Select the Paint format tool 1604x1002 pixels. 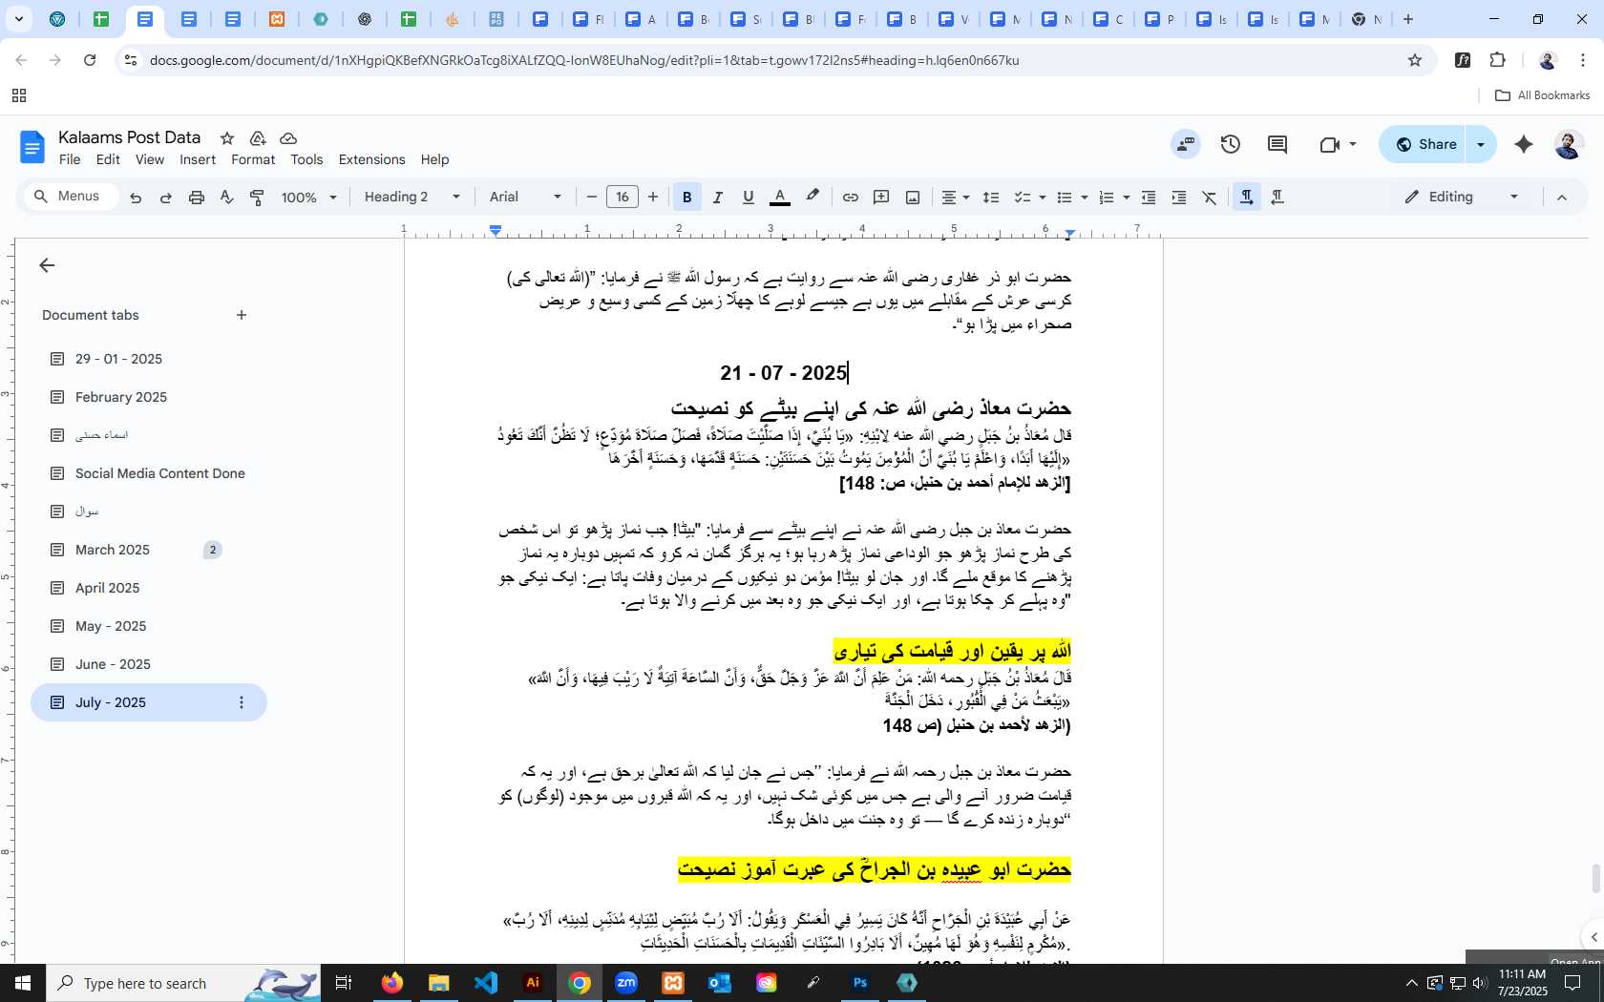click(257, 198)
